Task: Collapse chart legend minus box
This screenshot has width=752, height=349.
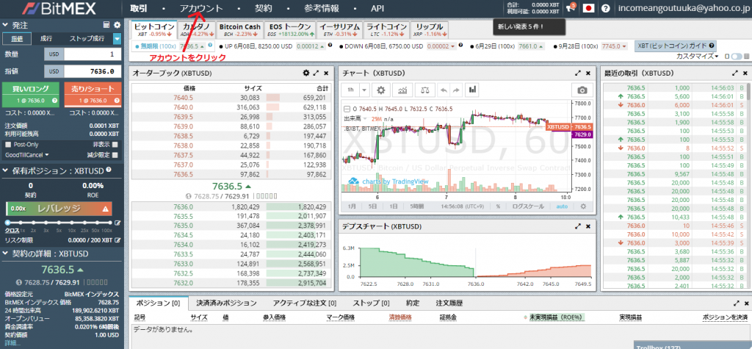Action: click(x=347, y=109)
